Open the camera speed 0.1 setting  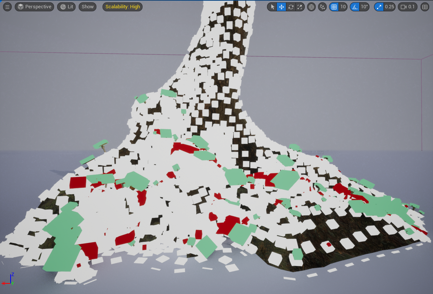[408, 7]
